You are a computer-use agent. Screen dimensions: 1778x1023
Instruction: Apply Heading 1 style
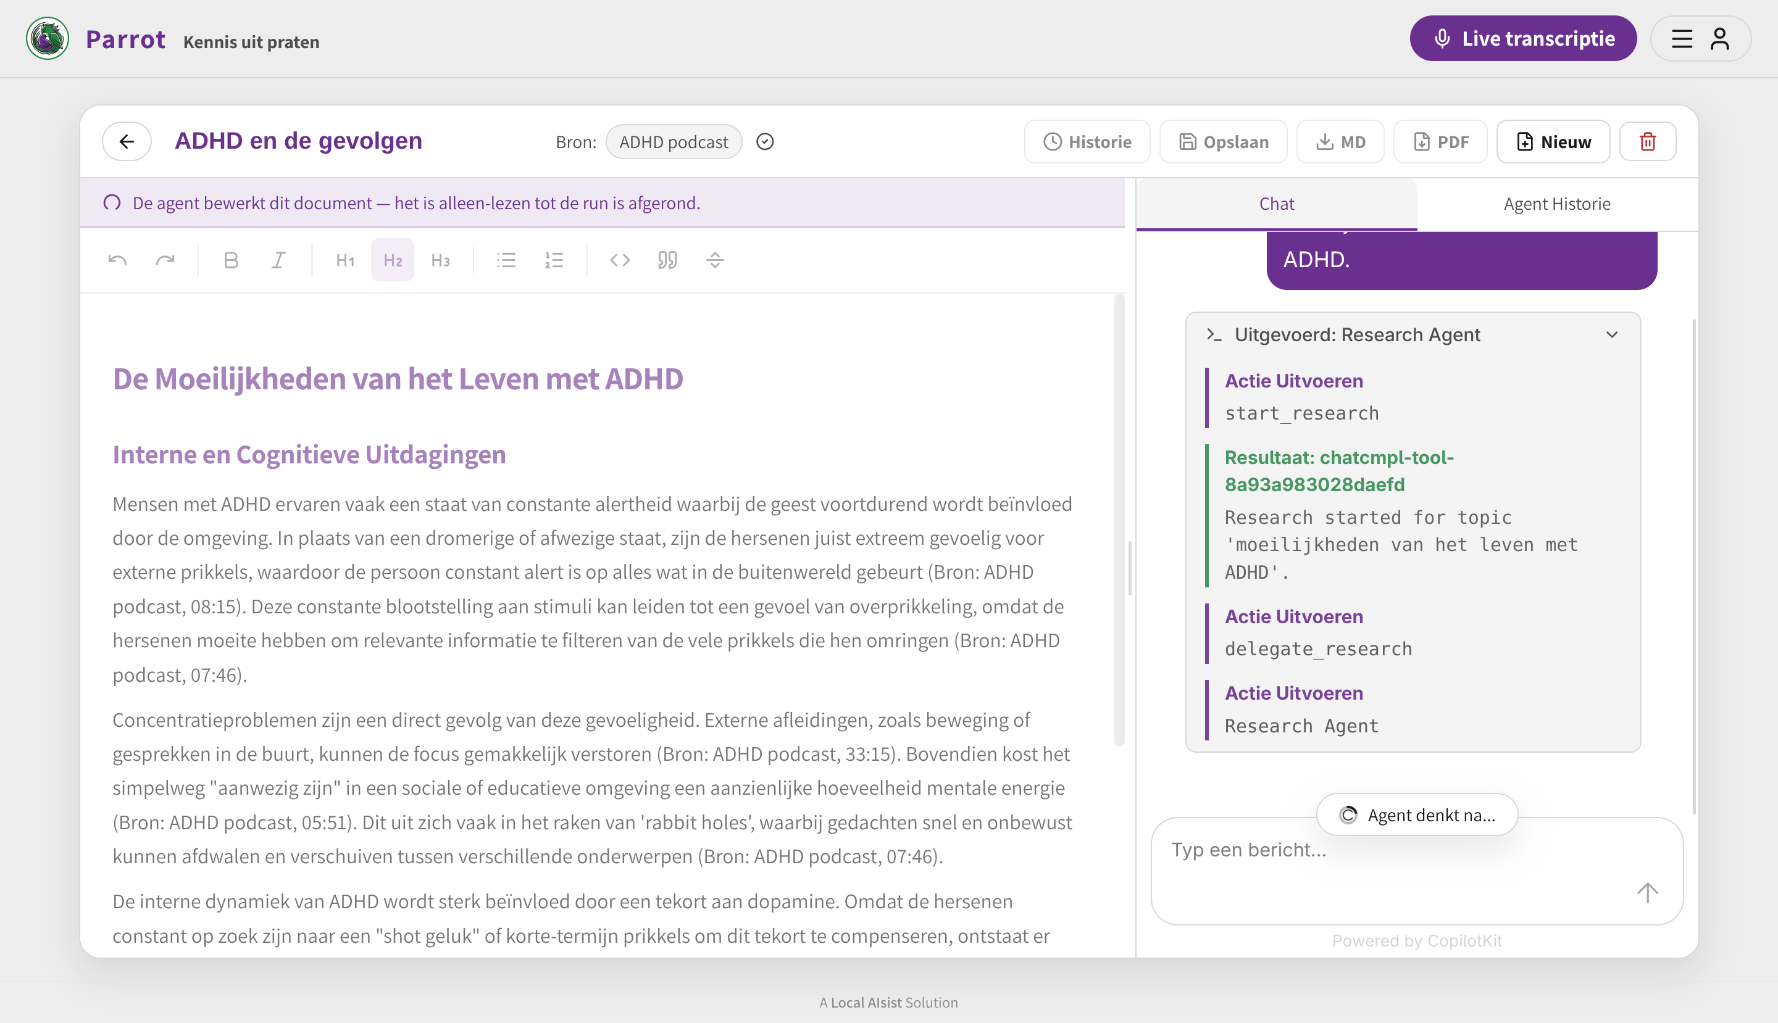345,260
